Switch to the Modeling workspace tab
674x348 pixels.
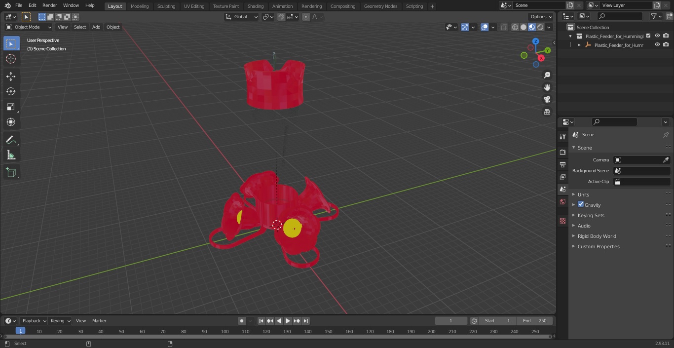(x=140, y=6)
